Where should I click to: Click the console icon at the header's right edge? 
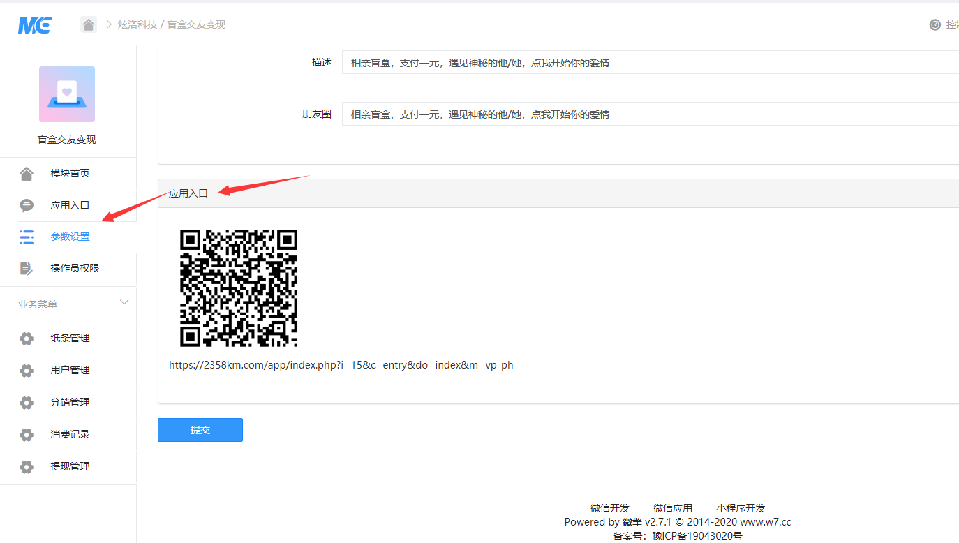[x=935, y=24]
